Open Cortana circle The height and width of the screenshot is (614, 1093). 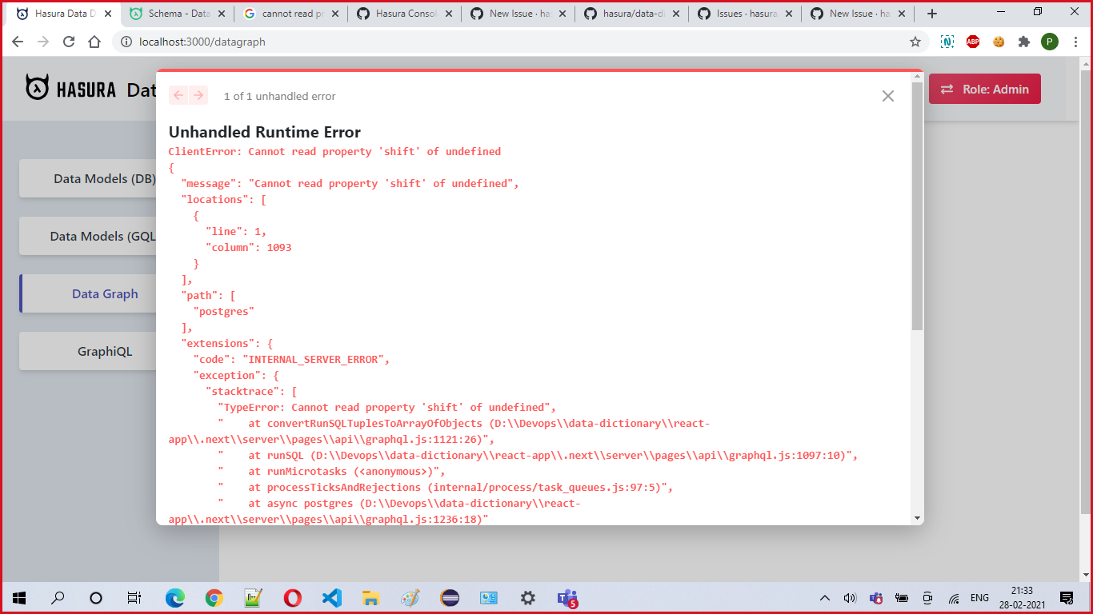click(x=96, y=597)
